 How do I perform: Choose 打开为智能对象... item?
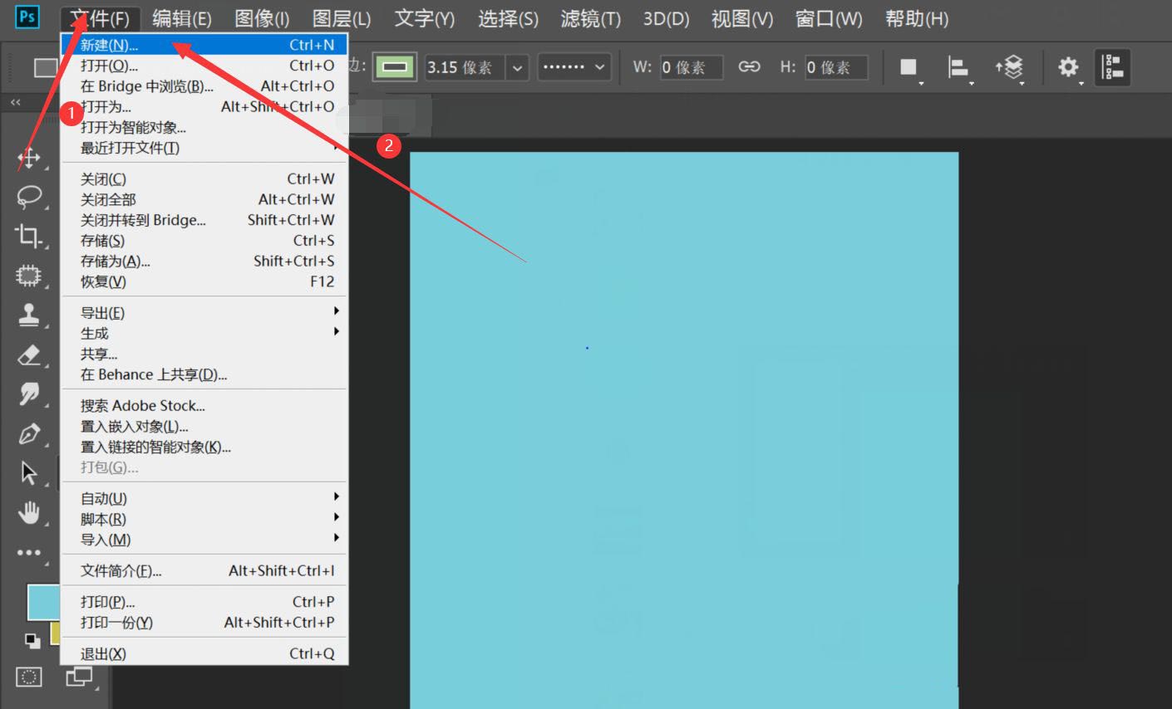tap(204, 127)
